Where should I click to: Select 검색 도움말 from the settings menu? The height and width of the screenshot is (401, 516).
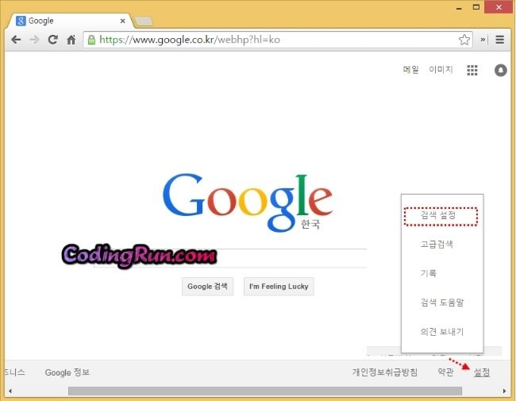pyautogui.click(x=442, y=303)
